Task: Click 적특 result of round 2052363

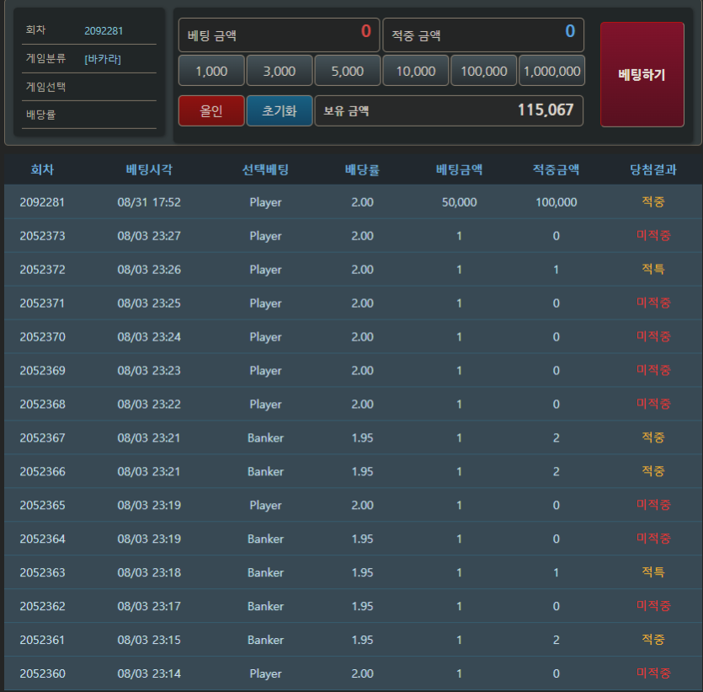Action: click(x=653, y=572)
